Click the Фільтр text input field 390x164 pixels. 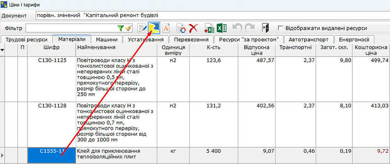tap(71, 28)
